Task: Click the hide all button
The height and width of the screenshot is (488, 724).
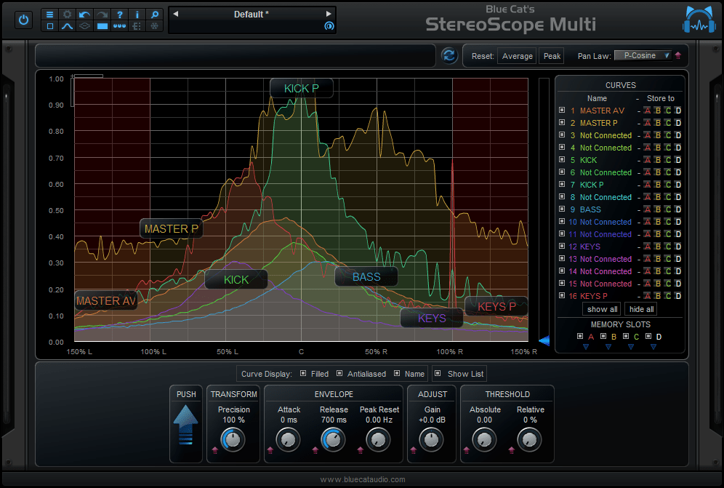Action: click(640, 309)
